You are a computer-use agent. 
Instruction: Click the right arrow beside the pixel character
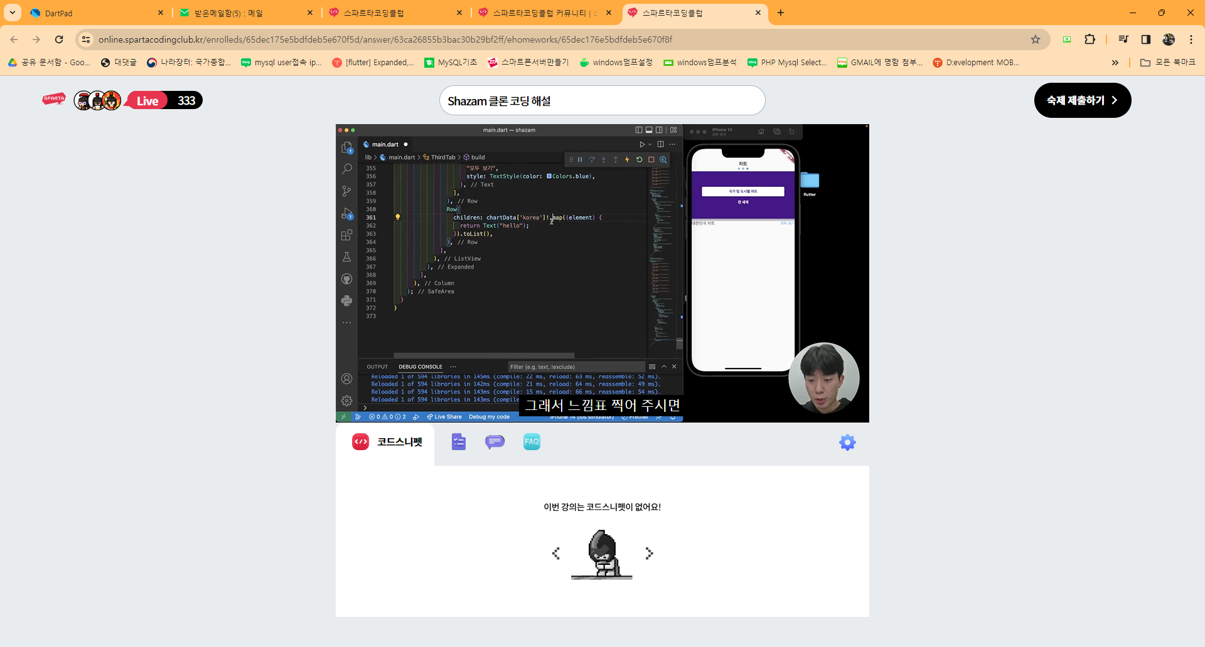(649, 553)
